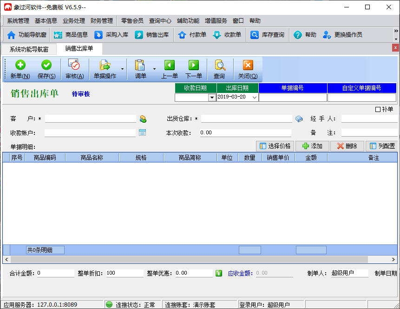Open the account list icon beside 收款帐户

(142, 132)
